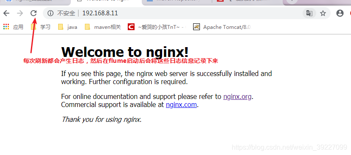Bookmark this page with star icon

[x=323, y=14]
